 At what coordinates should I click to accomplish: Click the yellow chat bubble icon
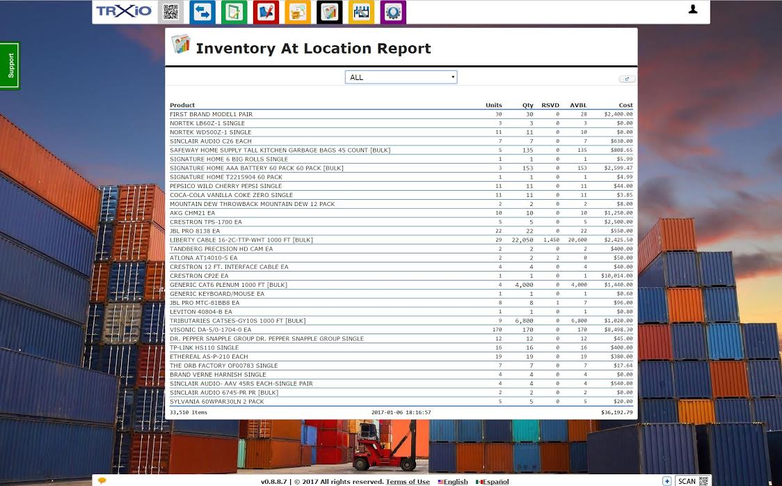(102, 480)
